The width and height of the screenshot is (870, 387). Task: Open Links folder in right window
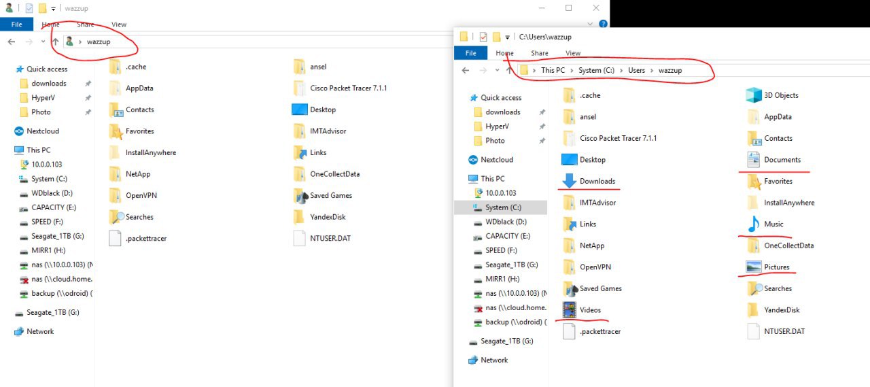(x=579, y=224)
